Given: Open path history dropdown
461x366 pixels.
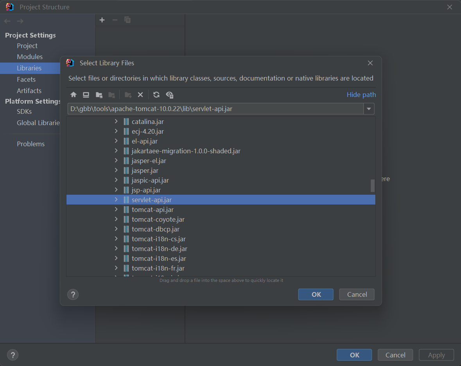Looking at the screenshot, I should [369, 109].
